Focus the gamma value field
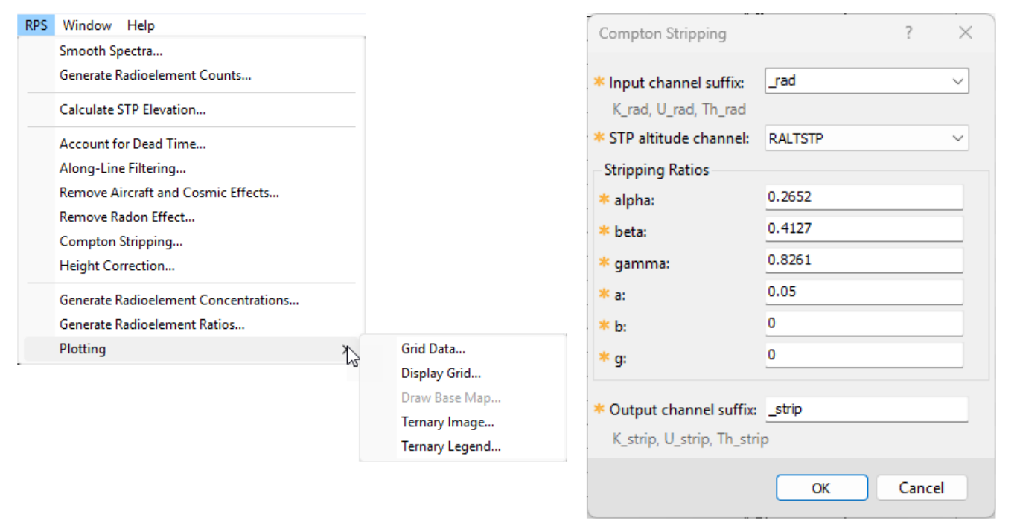This screenshot has width=1017, height=532. [x=864, y=260]
